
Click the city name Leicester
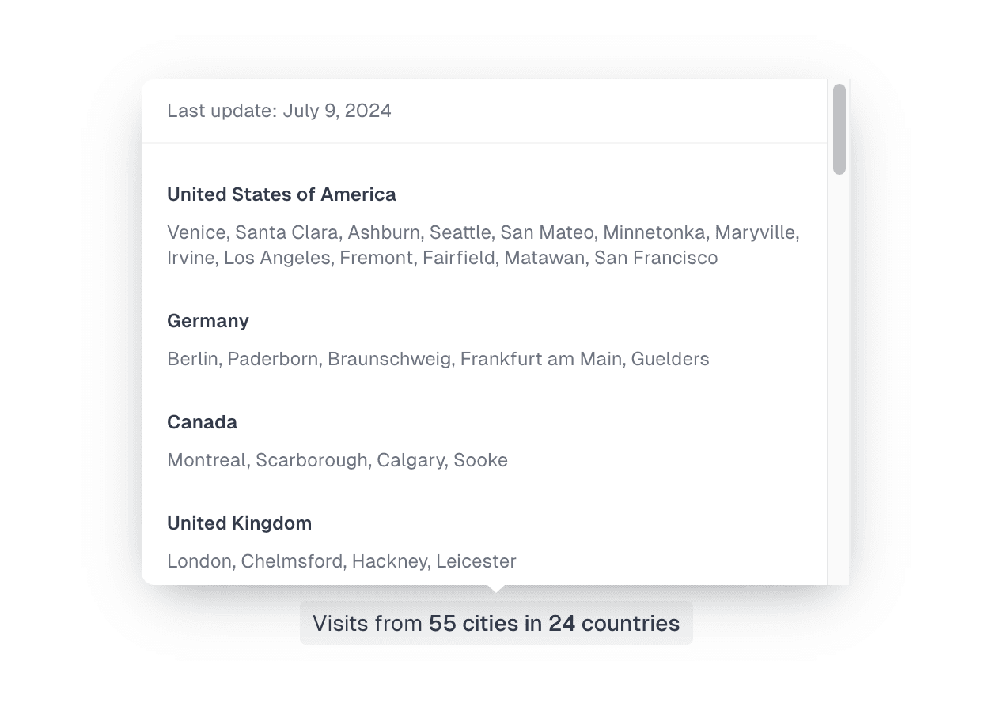pos(476,561)
